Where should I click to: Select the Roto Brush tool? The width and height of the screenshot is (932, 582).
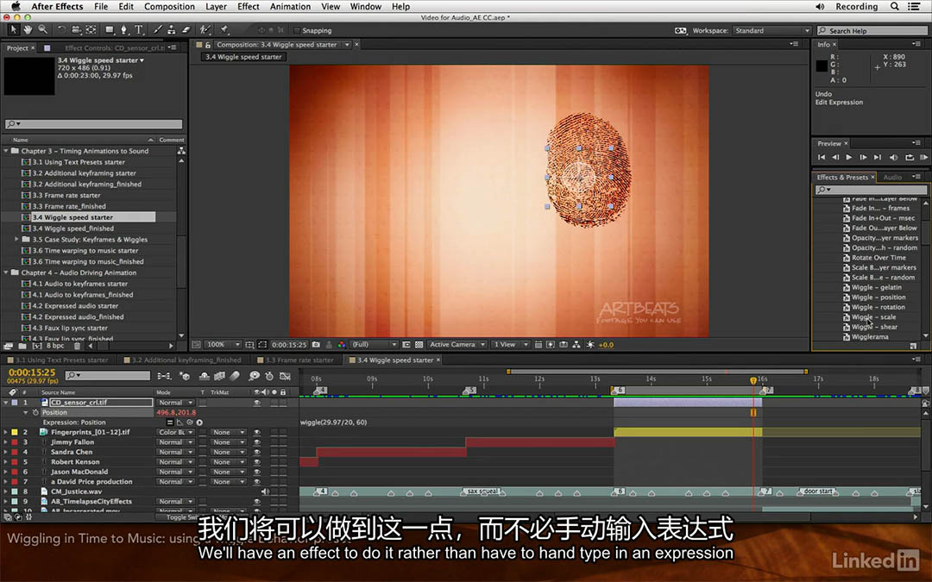click(205, 29)
